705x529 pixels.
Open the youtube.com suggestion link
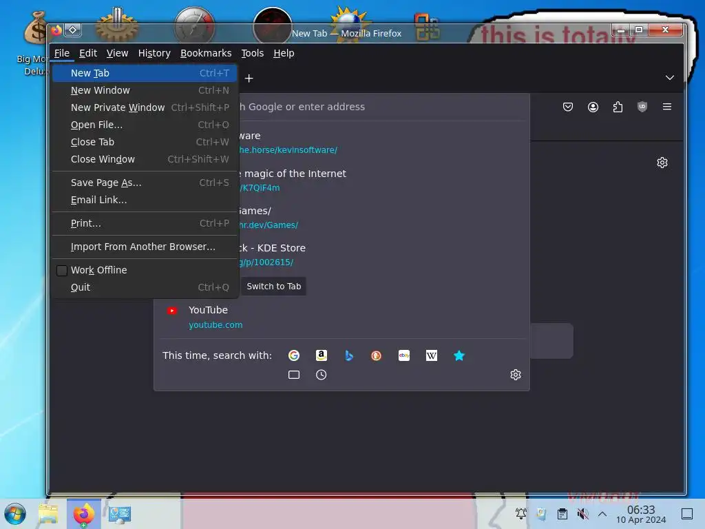pos(215,325)
